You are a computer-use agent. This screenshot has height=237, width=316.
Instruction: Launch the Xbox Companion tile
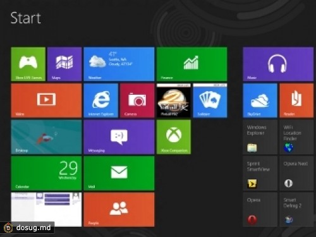coord(174,137)
